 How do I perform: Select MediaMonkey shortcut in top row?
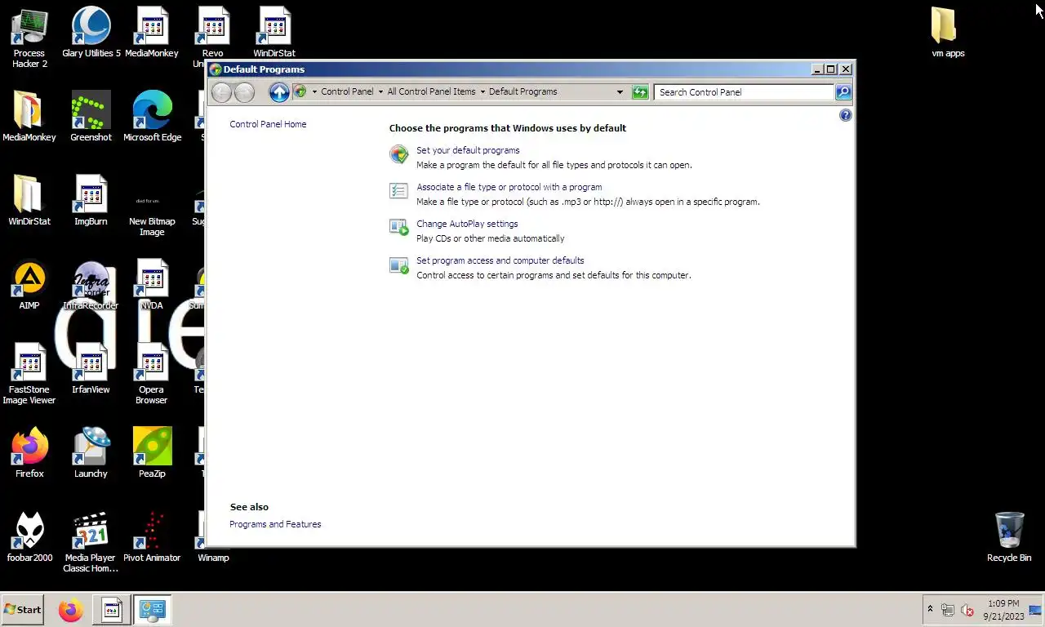tap(152, 33)
